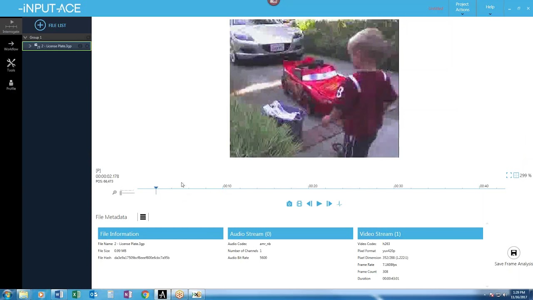Image resolution: width=533 pixels, height=300 pixels.
Task: Select the 2 - License Plate.3gp file row
Action: point(57,46)
